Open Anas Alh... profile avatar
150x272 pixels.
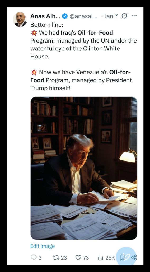[20, 20]
